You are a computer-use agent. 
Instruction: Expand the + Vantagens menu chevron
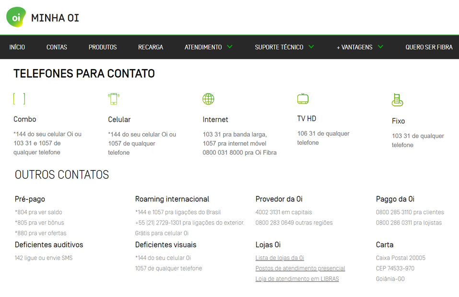380,47
